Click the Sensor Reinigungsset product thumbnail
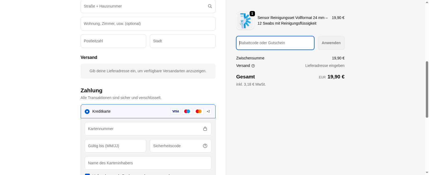The height and width of the screenshot is (175, 429). 245,21
